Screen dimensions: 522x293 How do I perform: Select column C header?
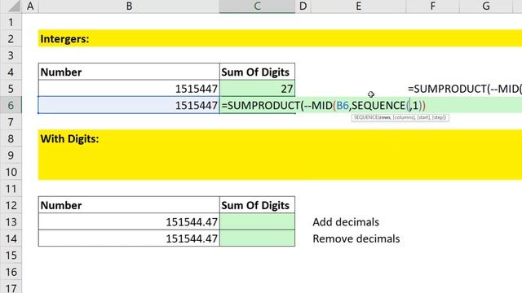257,6
